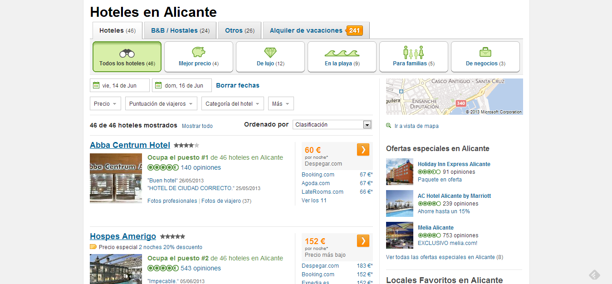Open 'Categoría del hotel' dropdown

click(232, 104)
